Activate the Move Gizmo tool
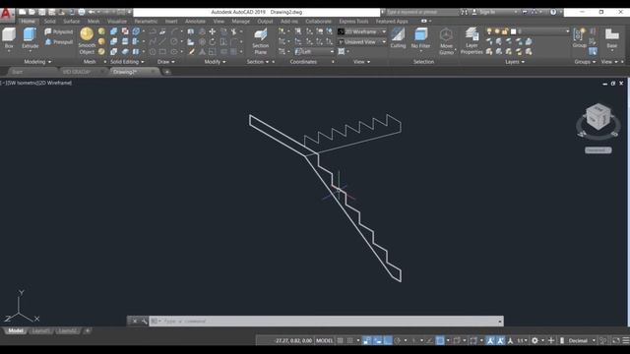The width and height of the screenshot is (630, 354). pos(446,41)
